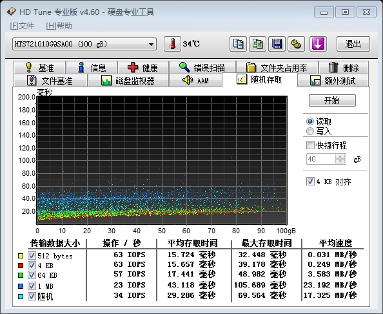Viewport: 383px width, 314px height.
Task: Click the 开始 start button
Action: [x=332, y=100]
